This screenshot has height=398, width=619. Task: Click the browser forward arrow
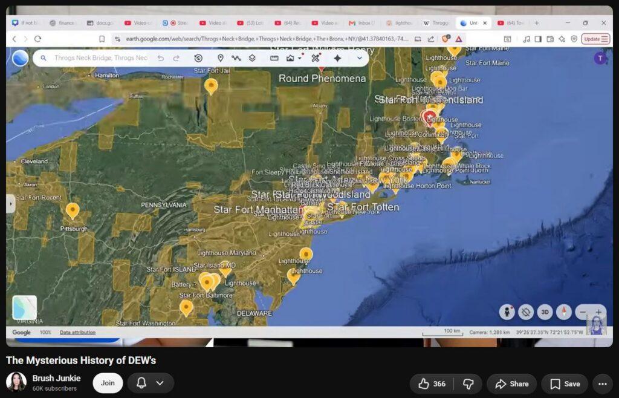point(25,39)
